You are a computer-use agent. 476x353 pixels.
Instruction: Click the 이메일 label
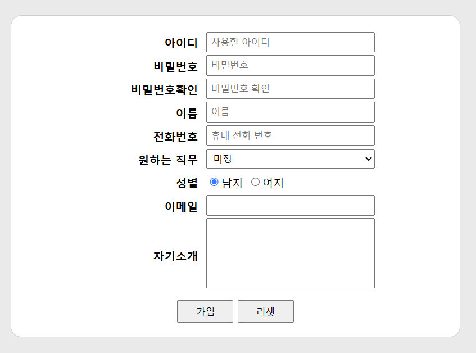tap(181, 206)
